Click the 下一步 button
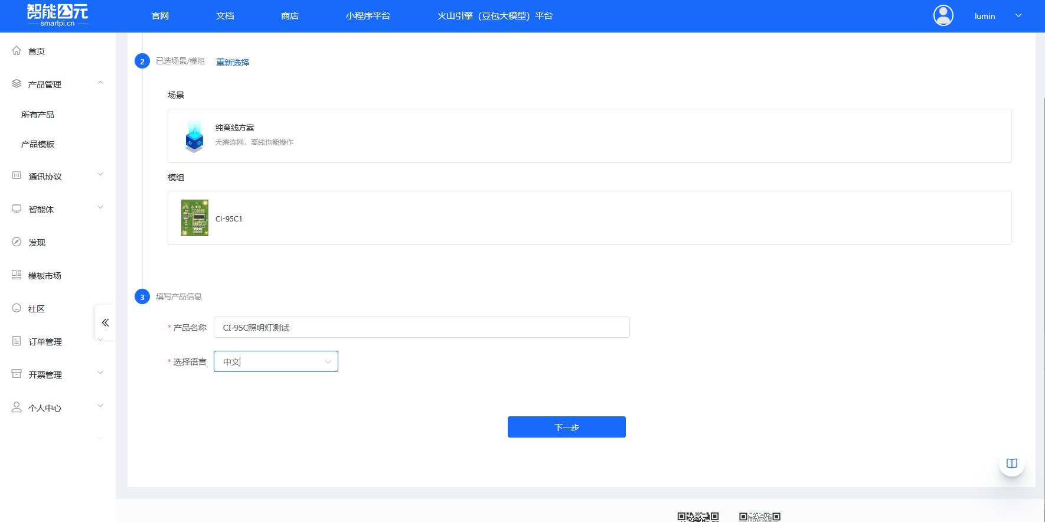 point(566,427)
